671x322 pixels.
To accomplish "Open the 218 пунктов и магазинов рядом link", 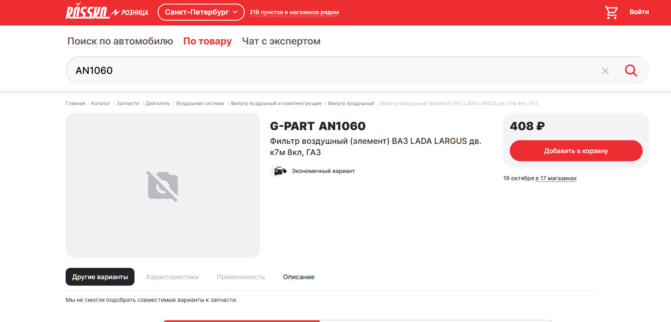I will [294, 12].
